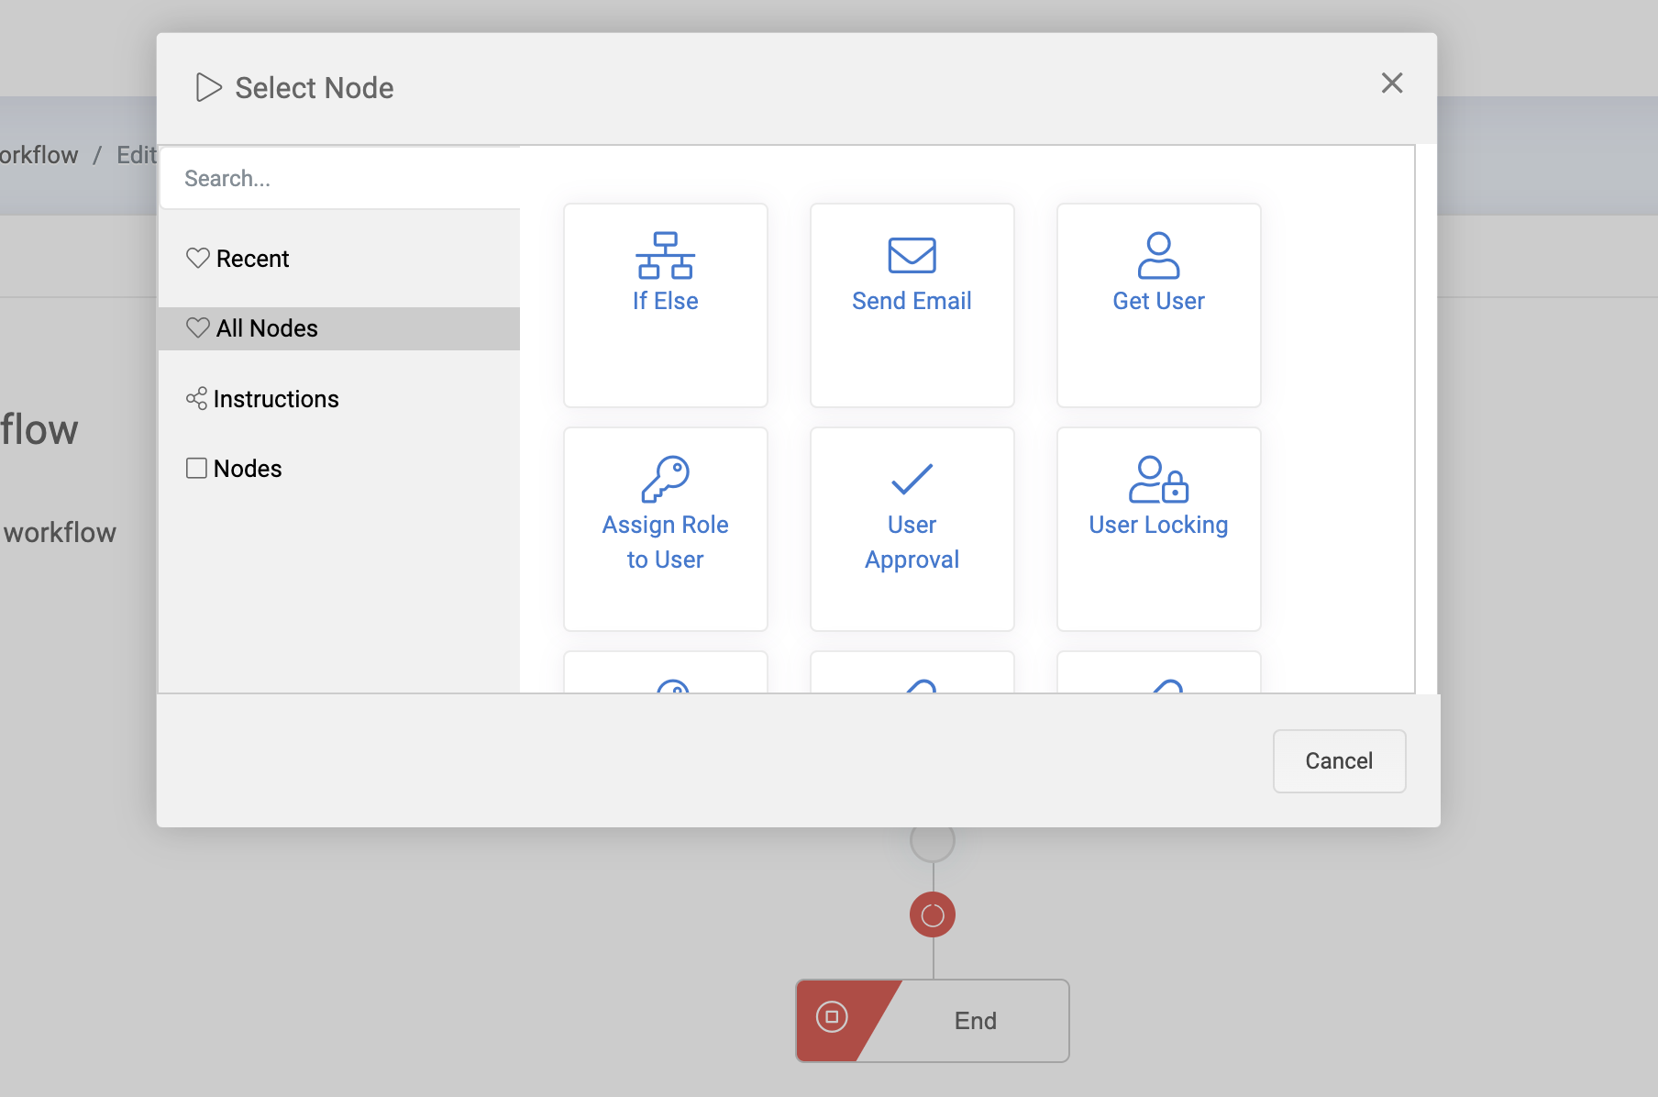Open the Recent category
This screenshot has width=1658, height=1097.
click(x=252, y=259)
